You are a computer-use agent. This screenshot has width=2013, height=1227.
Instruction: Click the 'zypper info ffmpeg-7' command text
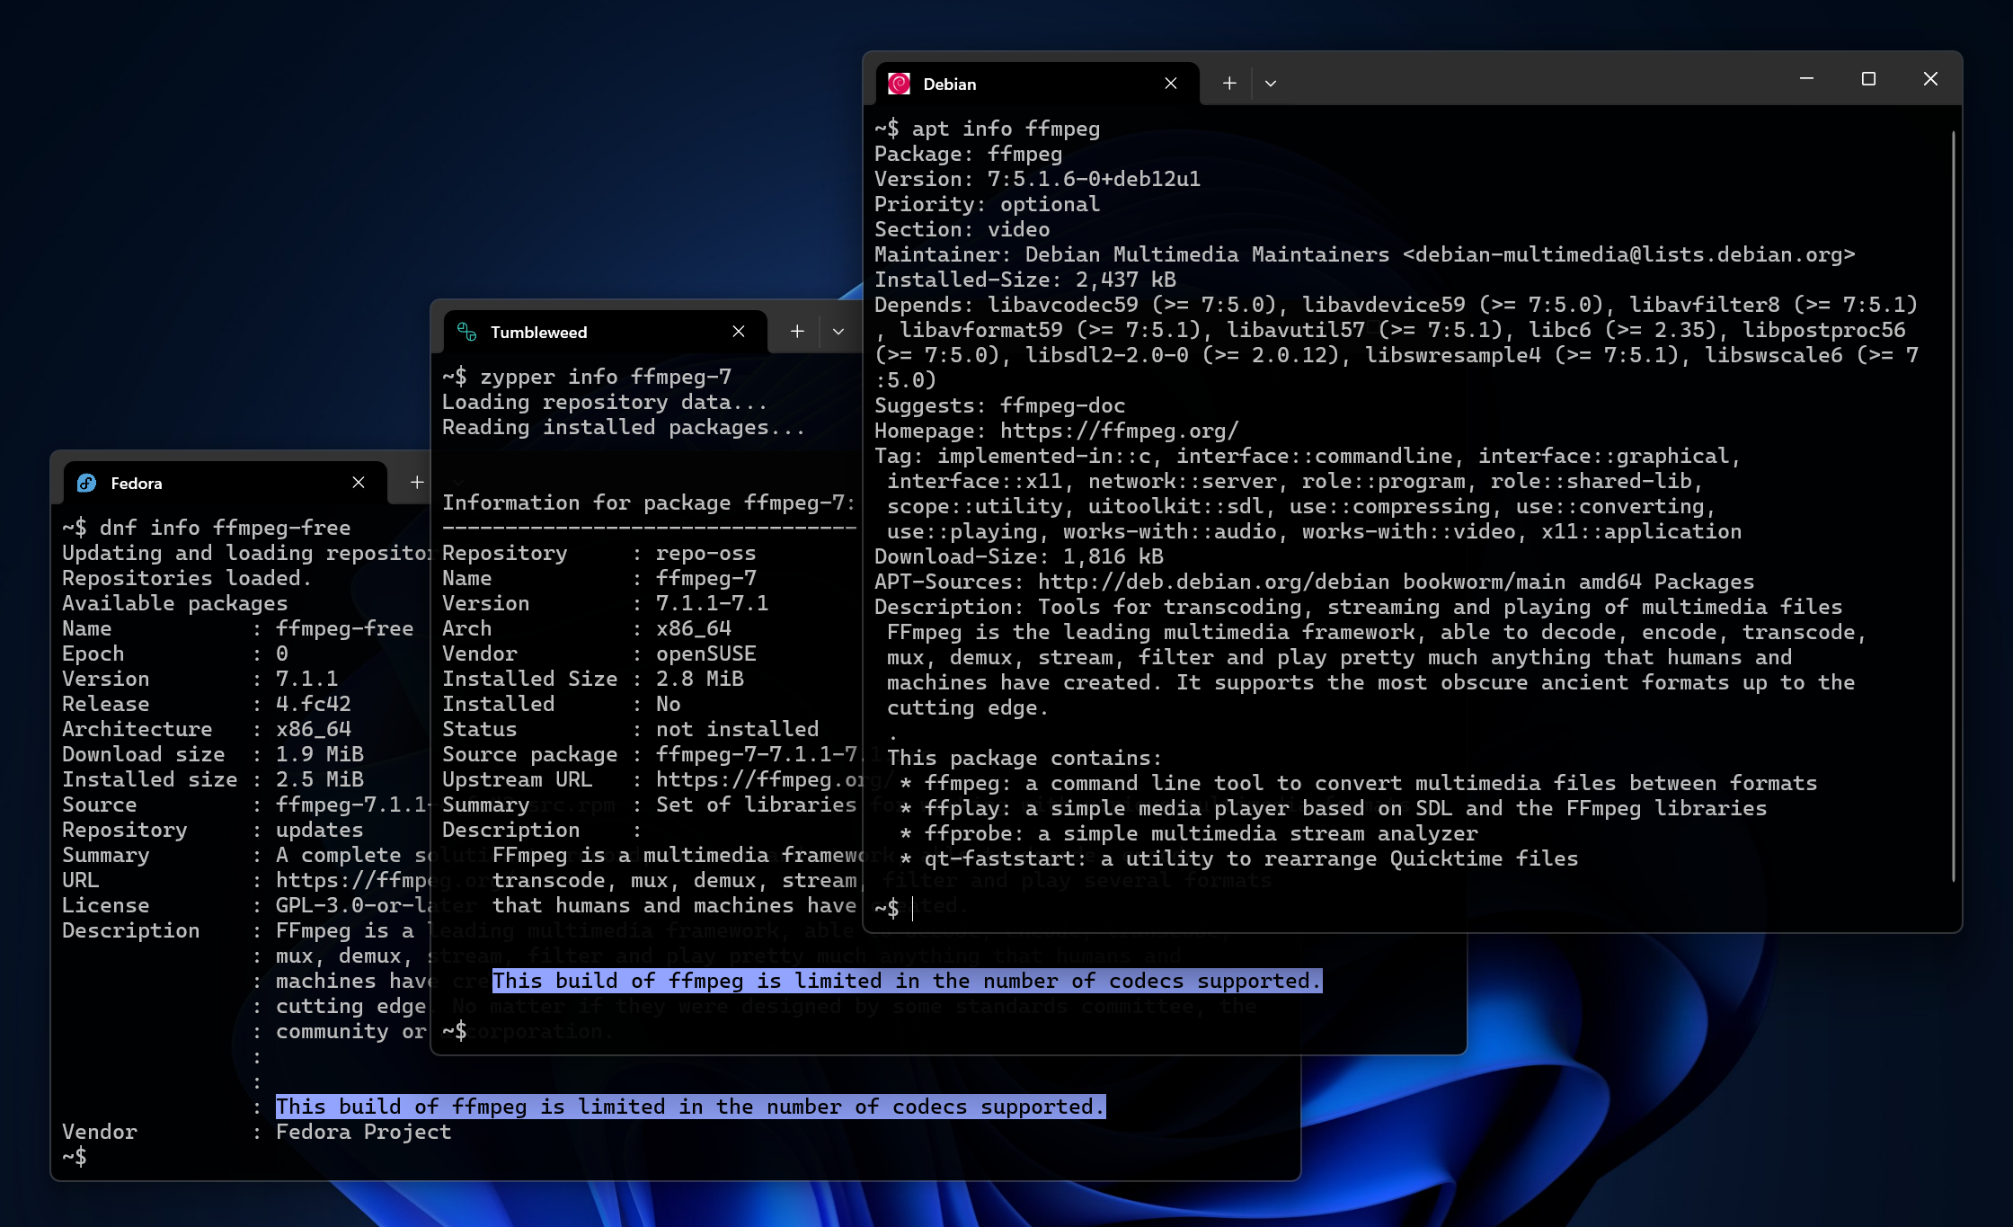[606, 377]
